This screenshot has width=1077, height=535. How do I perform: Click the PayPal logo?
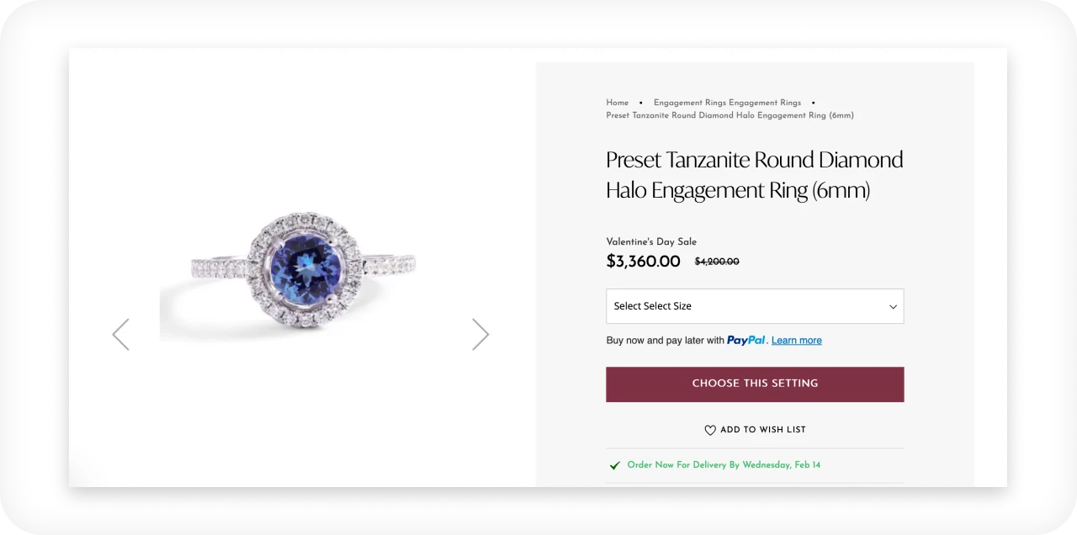click(746, 340)
